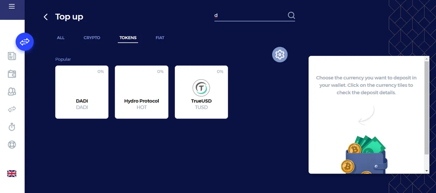
Task: Open the lifebuoy support sidebar icon
Action: [12, 145]
